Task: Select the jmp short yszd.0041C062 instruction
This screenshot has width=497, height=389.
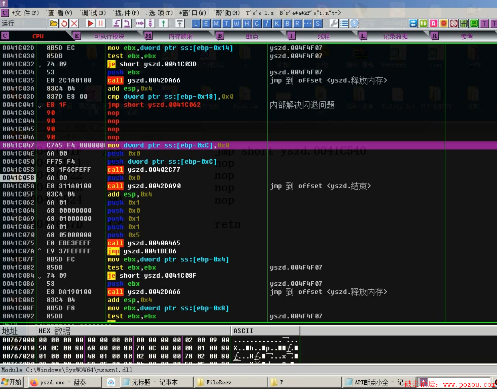Action: pyautogui.click(x=154, y=105)
